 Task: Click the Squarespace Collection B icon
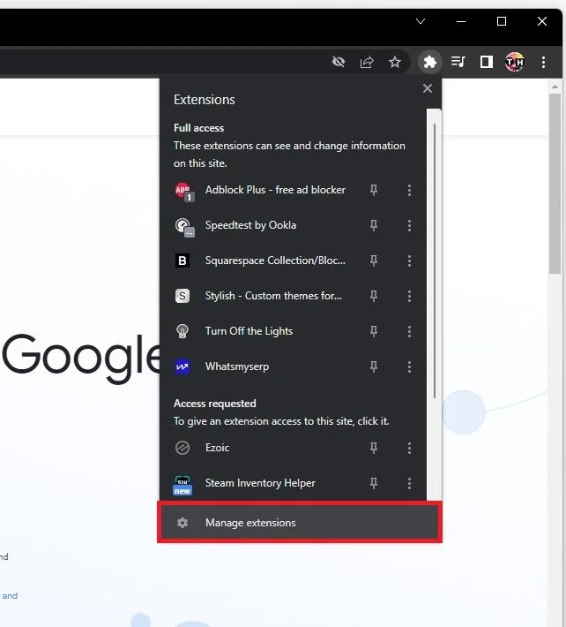pyautogui.click(x=182, y=261)
